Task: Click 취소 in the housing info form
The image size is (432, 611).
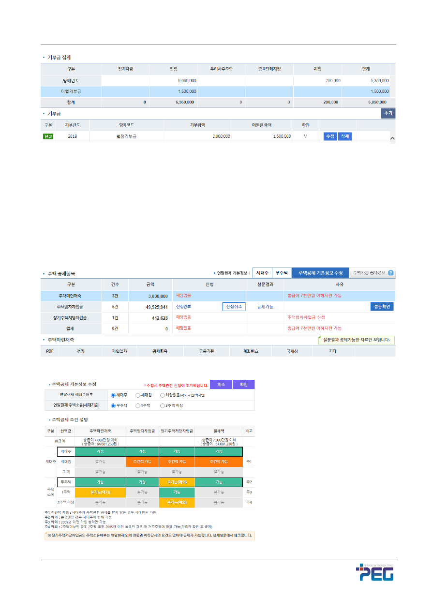Action: (221, 385)
